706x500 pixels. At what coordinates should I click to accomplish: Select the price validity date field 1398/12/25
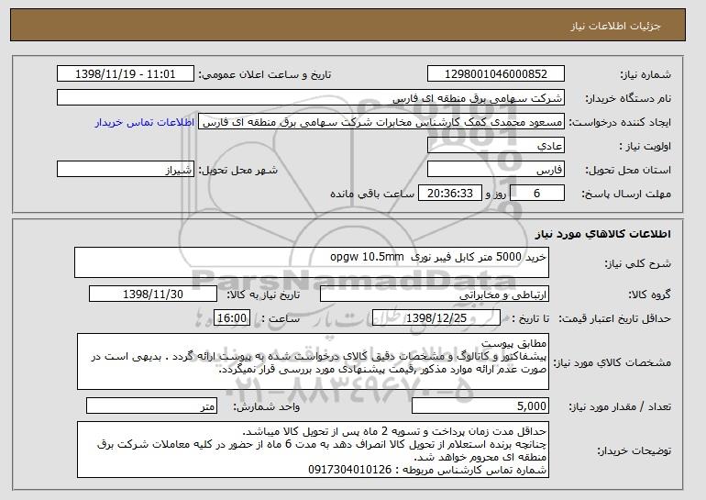click(436, 318)
